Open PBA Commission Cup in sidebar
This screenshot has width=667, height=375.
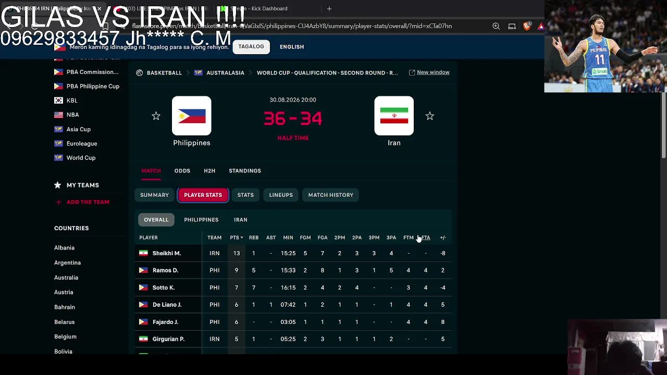92,72
